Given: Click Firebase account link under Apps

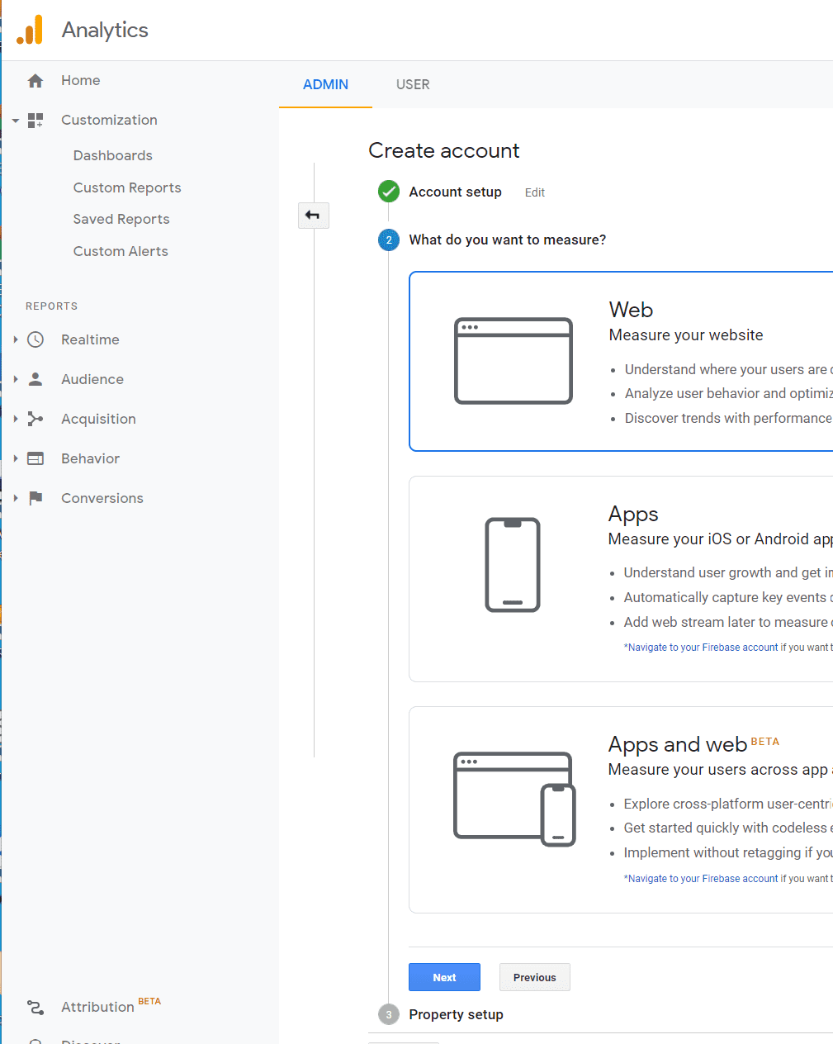Looking at the screenshot, I should 703,648.
